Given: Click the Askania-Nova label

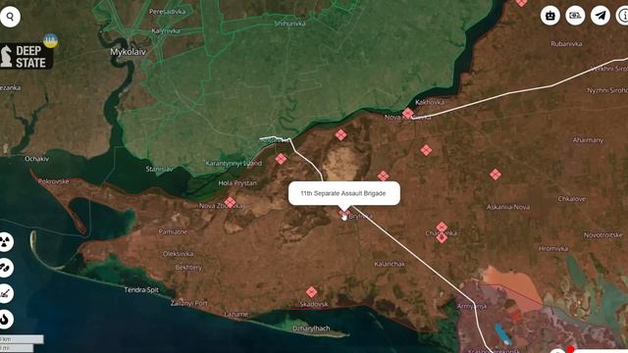Looking at the screenshot, I should coord(508,207).
